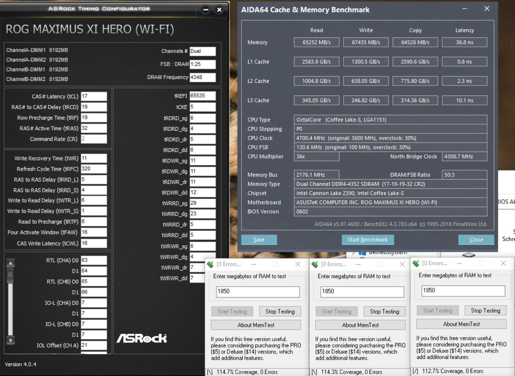Click the Memory Copy result 64528 MB/s
This screenshot has width=515, height=376.
coord(415,43)
